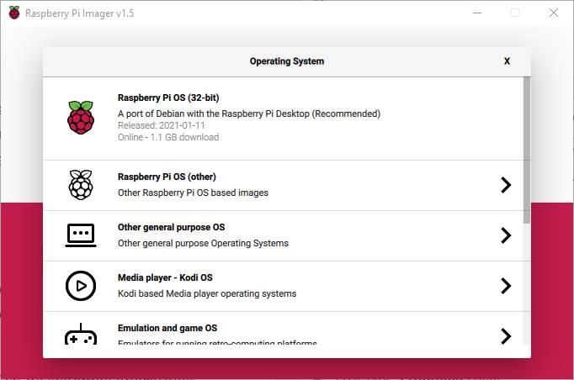Viewport: 574px width, 380px height.
Task: Click the laptop icon for general purpose OS
Action: [x=81, y=235]
